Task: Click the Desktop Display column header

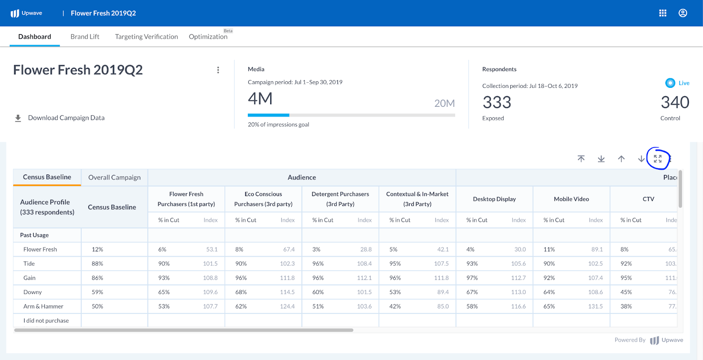Action: [x=494, y=199]
